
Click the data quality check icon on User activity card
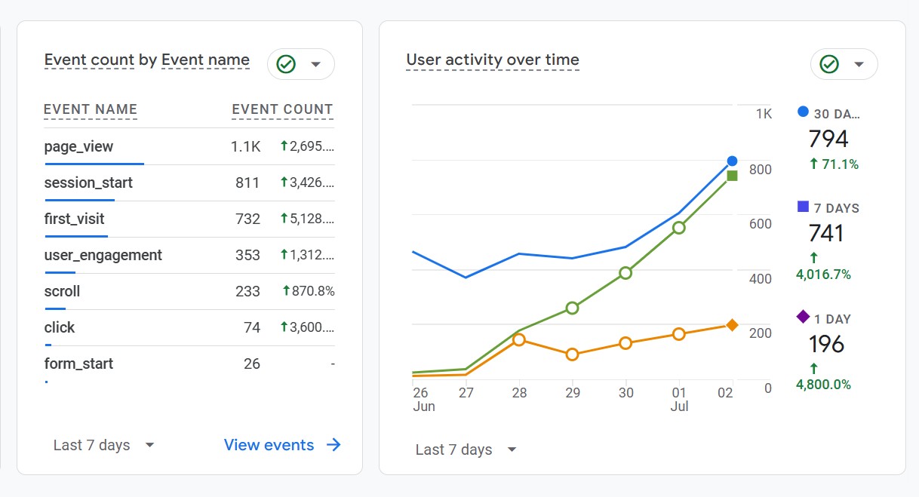(829, 64)
